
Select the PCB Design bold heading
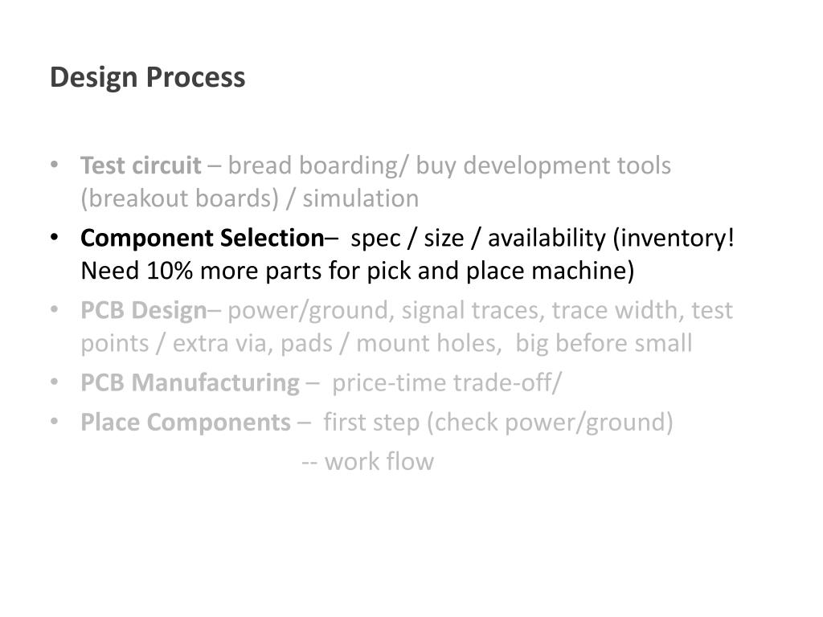click(x=144, y=311)
